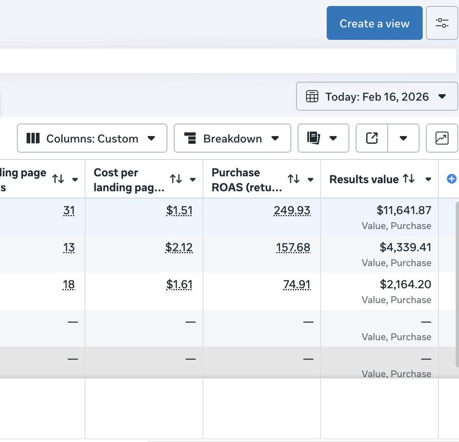459x442 pixels.
Task: Click the 249.93 Purchase ROAS value
Action: [x=292, y=210]
